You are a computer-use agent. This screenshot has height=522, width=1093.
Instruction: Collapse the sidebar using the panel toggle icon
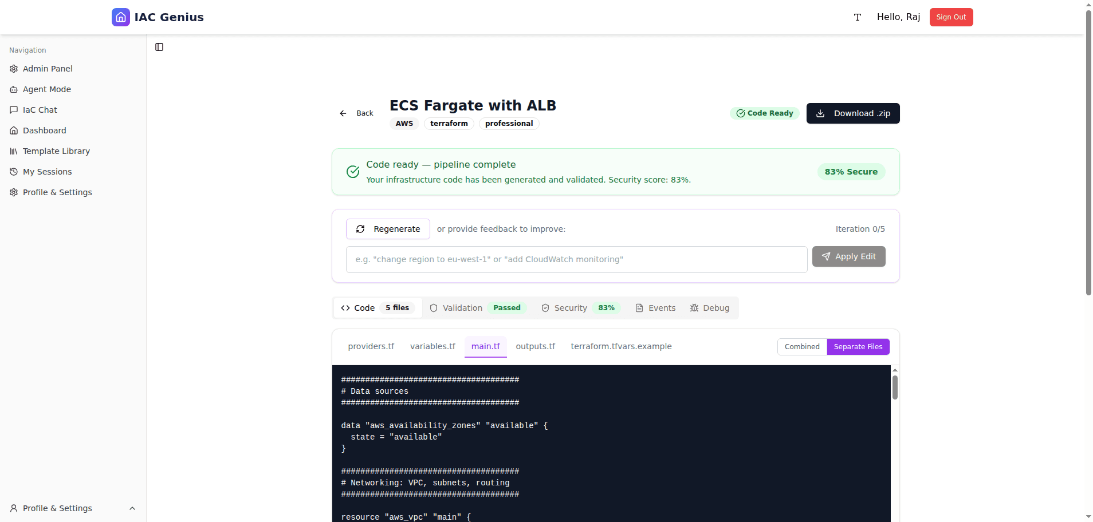coord(159,47)
